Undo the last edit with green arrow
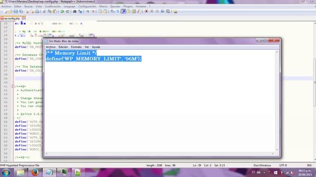This screenshot has height=177, width=316. click(62, 11)
